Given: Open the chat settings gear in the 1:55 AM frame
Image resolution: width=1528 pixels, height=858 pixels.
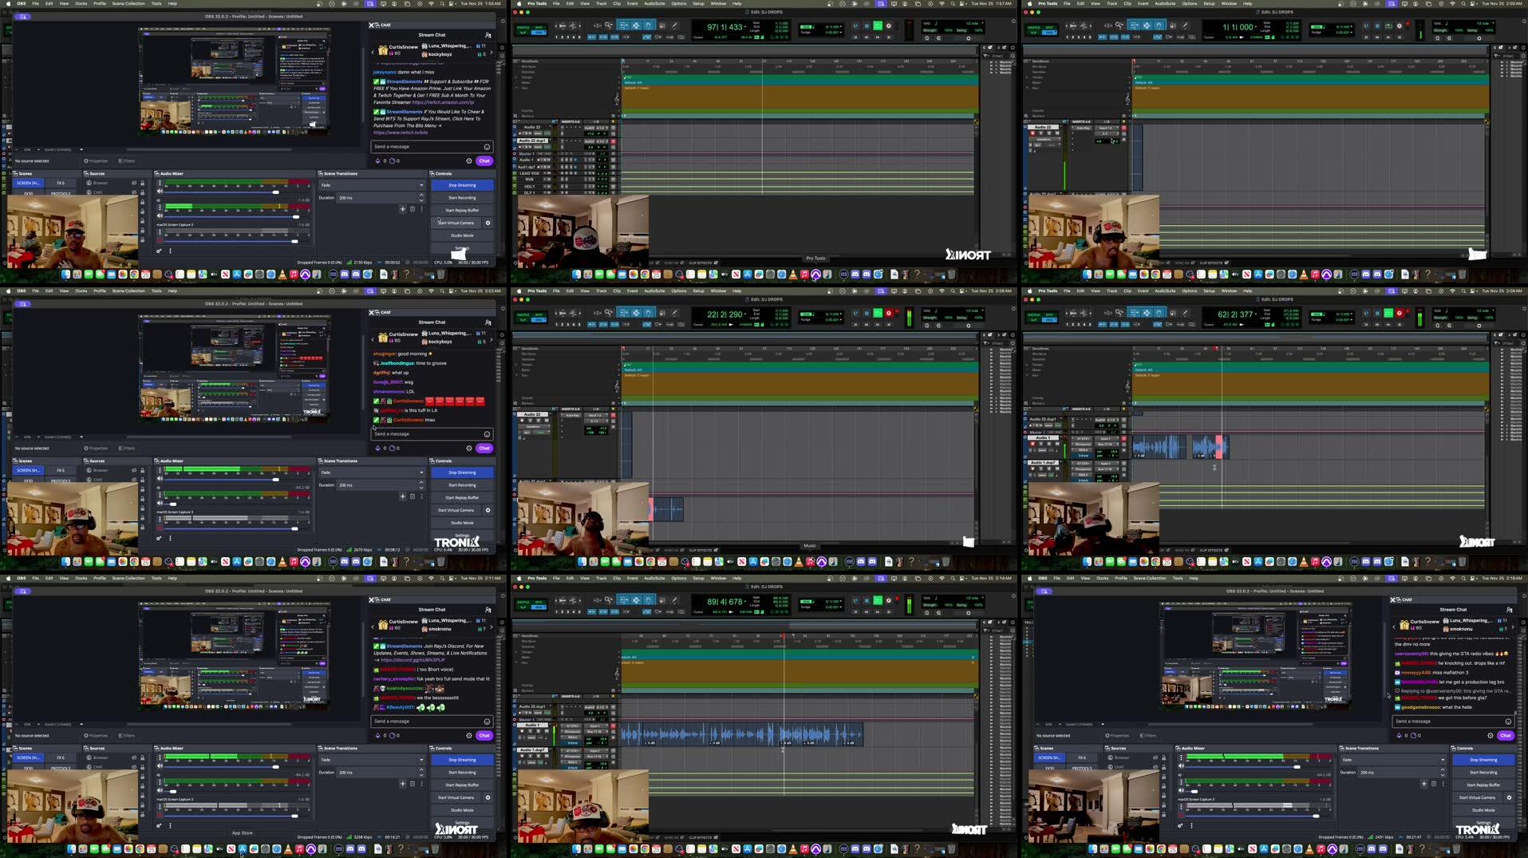Looking at the screenshot, I should tap(469, 161).
